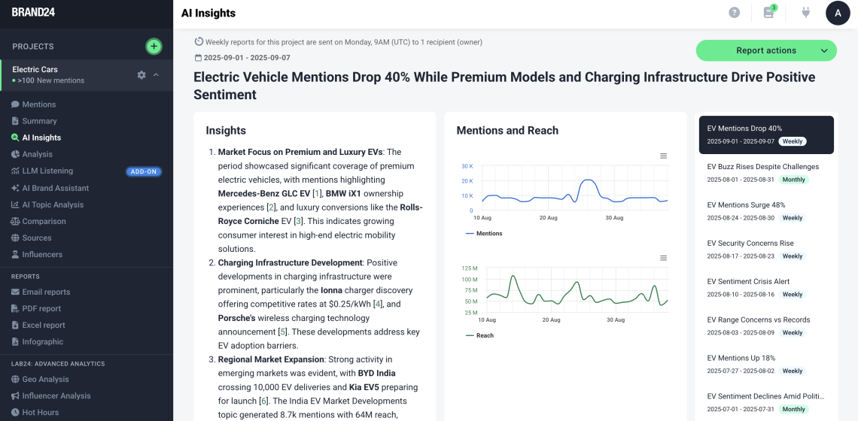Viewport: 858px width, 421px height.
Task: Click the Influencers person icon
Action: [15, 254]
